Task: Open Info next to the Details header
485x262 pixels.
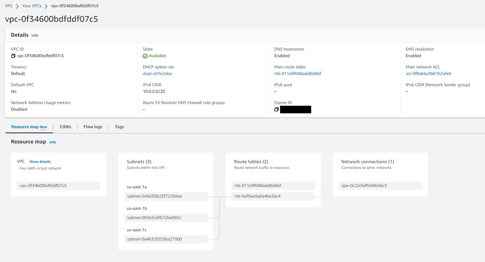Action: click(x=34, y=35)
